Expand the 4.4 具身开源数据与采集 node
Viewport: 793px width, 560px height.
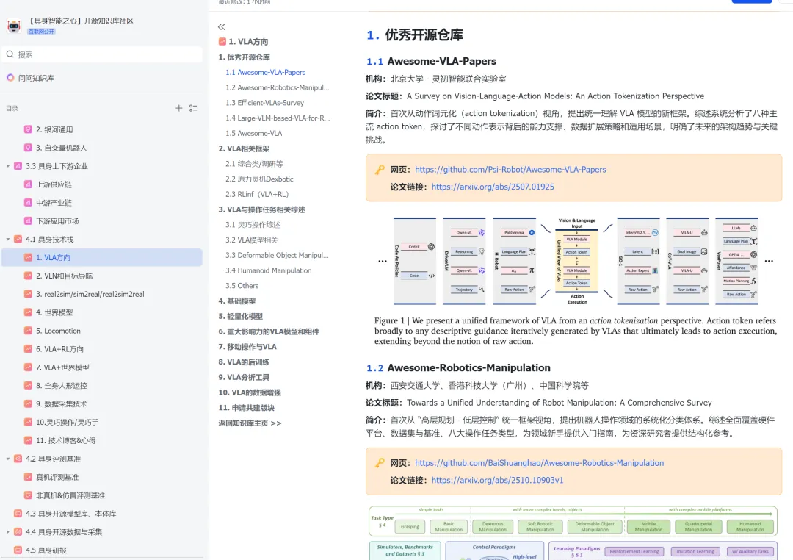coord(8,531)
